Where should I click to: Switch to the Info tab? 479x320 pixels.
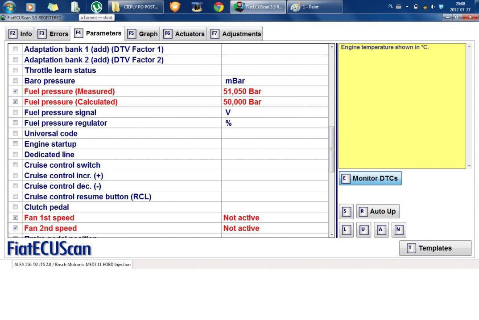(20, 33)
